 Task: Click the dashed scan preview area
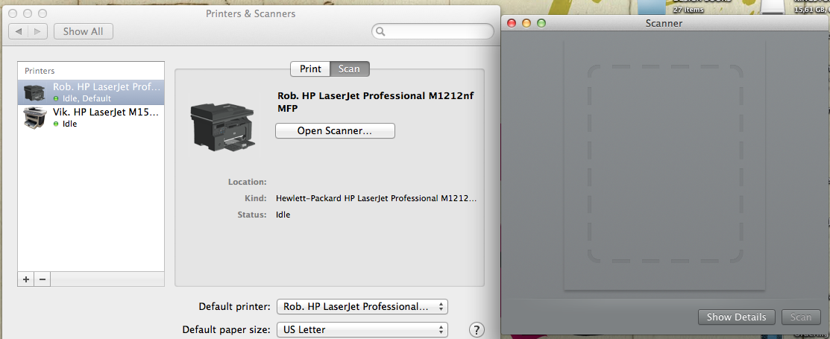coord(664,164)
